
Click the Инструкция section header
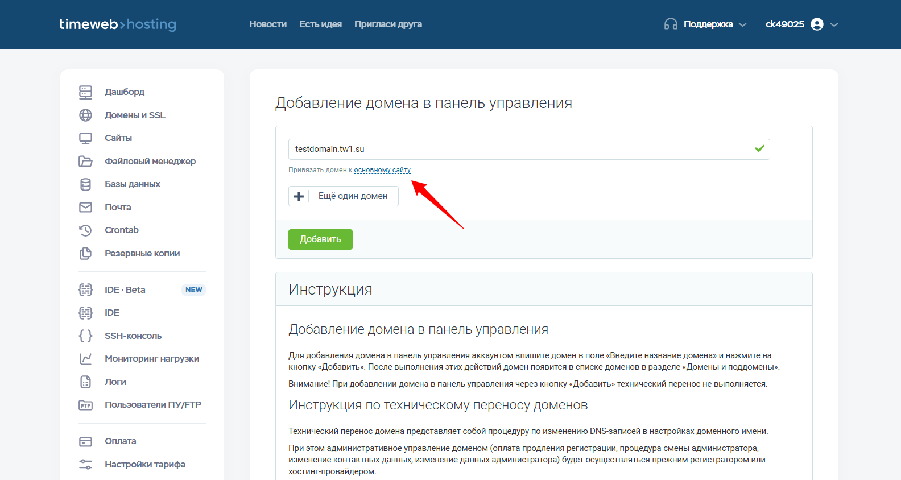coord(330,289)
